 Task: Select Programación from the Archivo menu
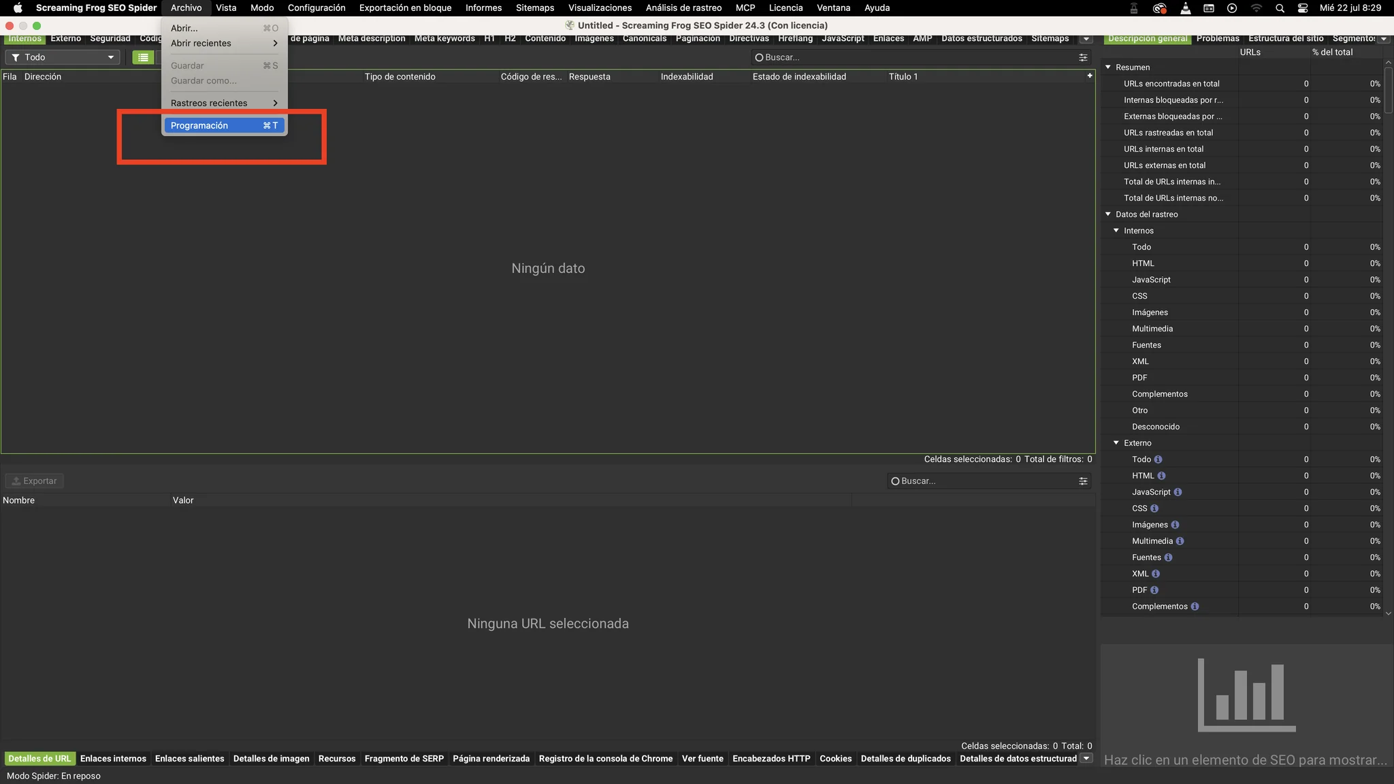(224, 125)
